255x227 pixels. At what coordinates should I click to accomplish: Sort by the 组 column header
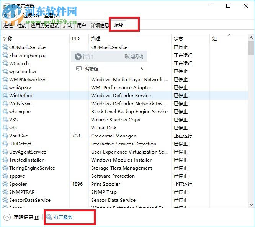[x=229, y=39]
